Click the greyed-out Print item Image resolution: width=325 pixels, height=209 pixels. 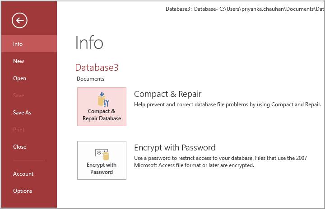pos(19,130)
